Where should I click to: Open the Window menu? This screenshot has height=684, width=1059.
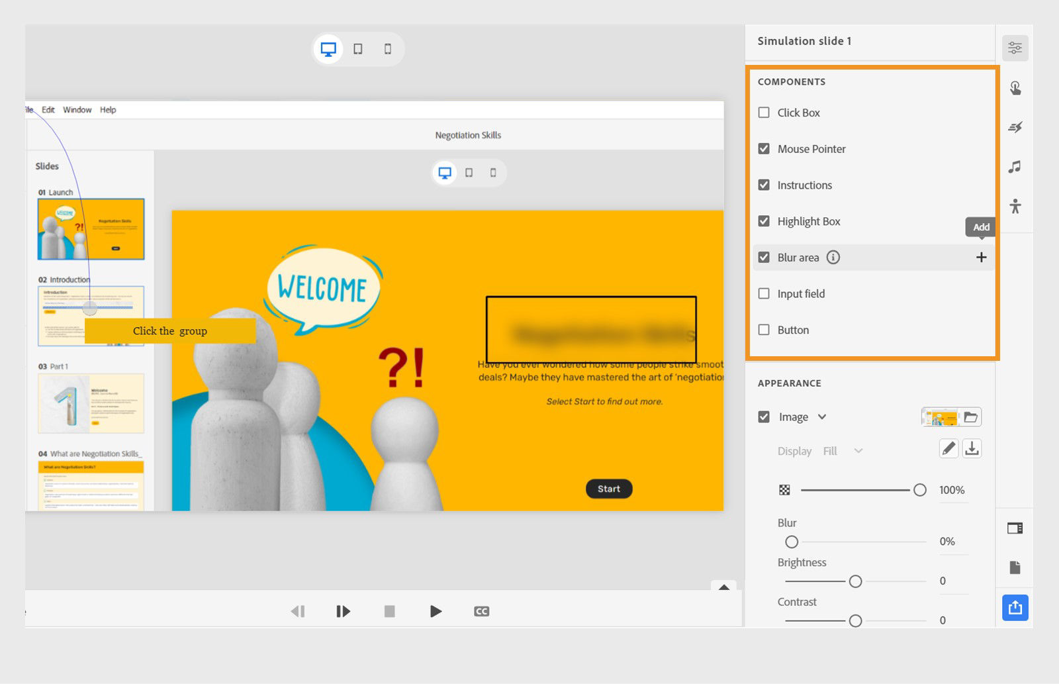(77, 109)
